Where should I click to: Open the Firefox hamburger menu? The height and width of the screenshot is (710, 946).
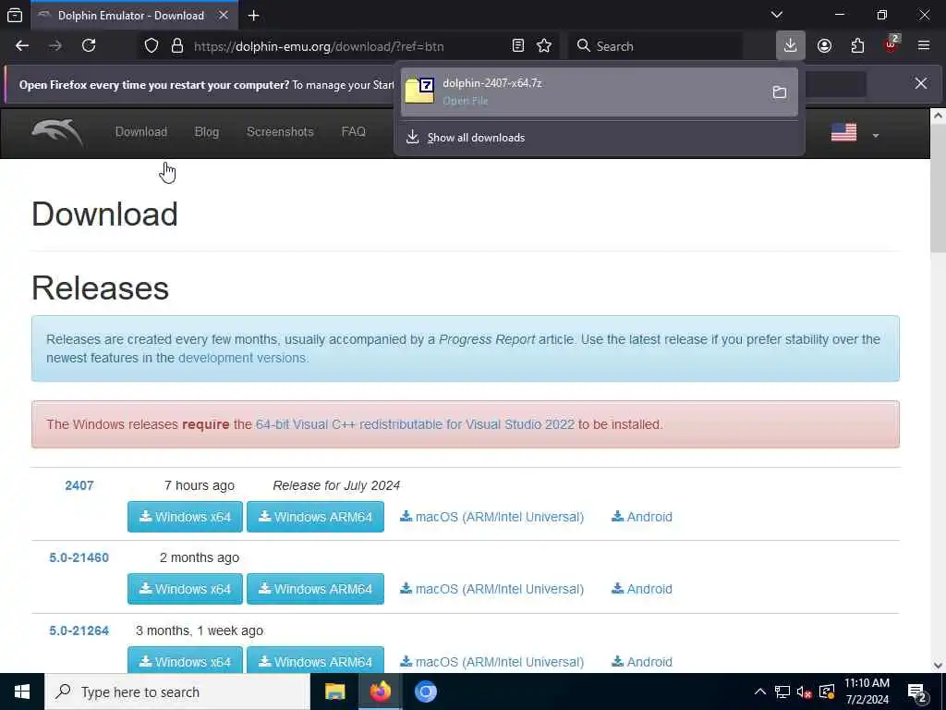(924, 46)
